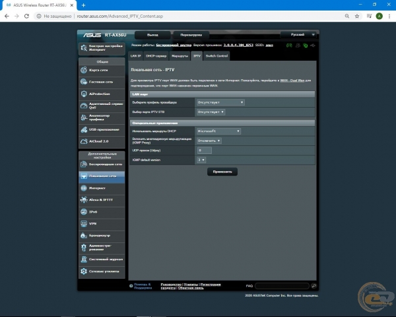The height and width of the screenshot is (317, 396).
Task: Open Network Map (Карта сети) sidebar icon
Action: 84,70
